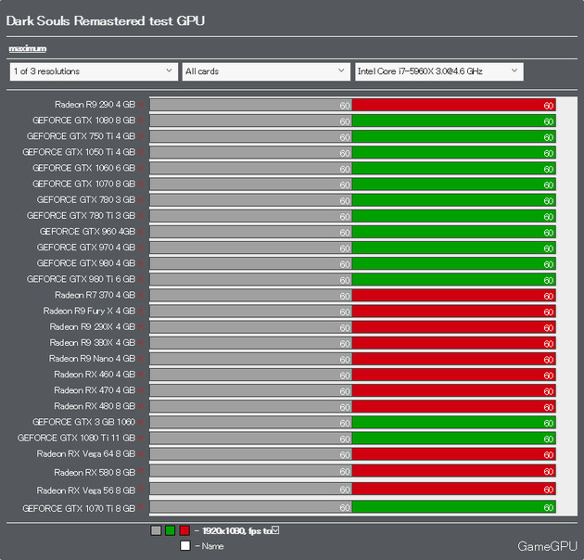Click the green bar for GEFORCE GTX 1070 Ti 8 GB
The image size is (584, 560).
coord(454,507)
